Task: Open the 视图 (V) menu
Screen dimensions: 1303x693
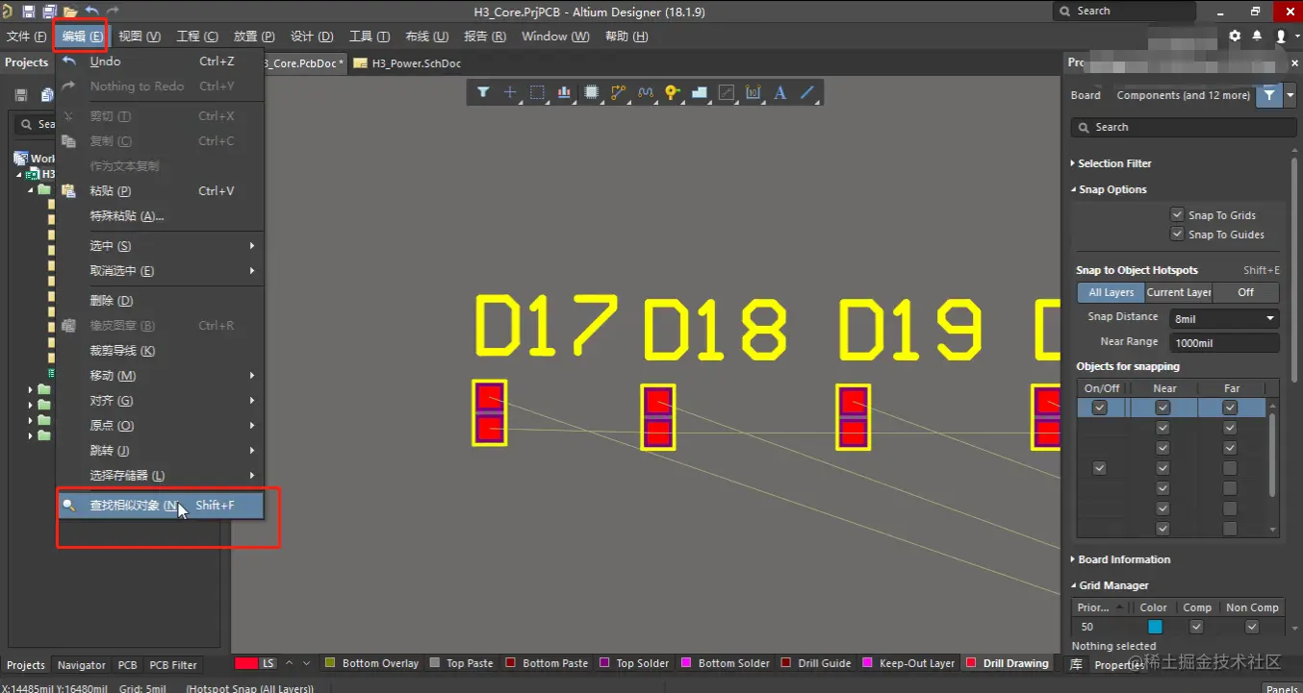Action: pyautogui.click(x=140, y=37)
